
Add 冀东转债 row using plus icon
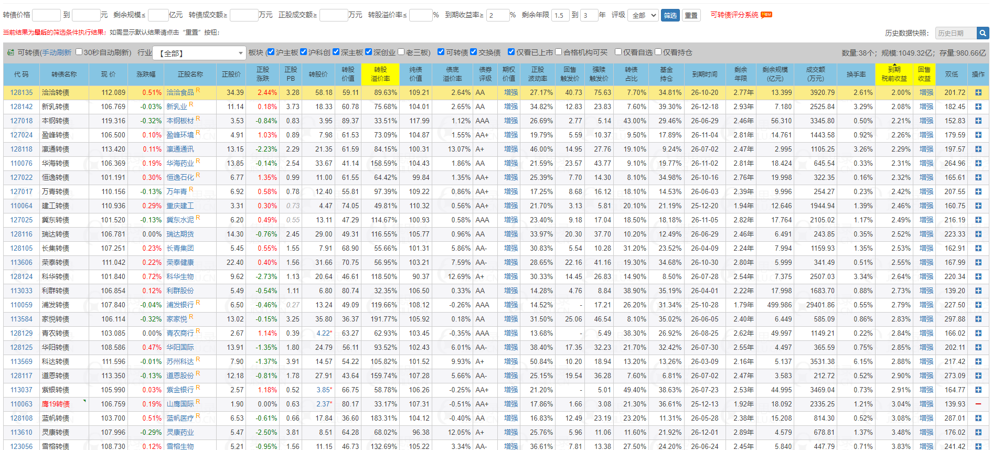point(978,220)
